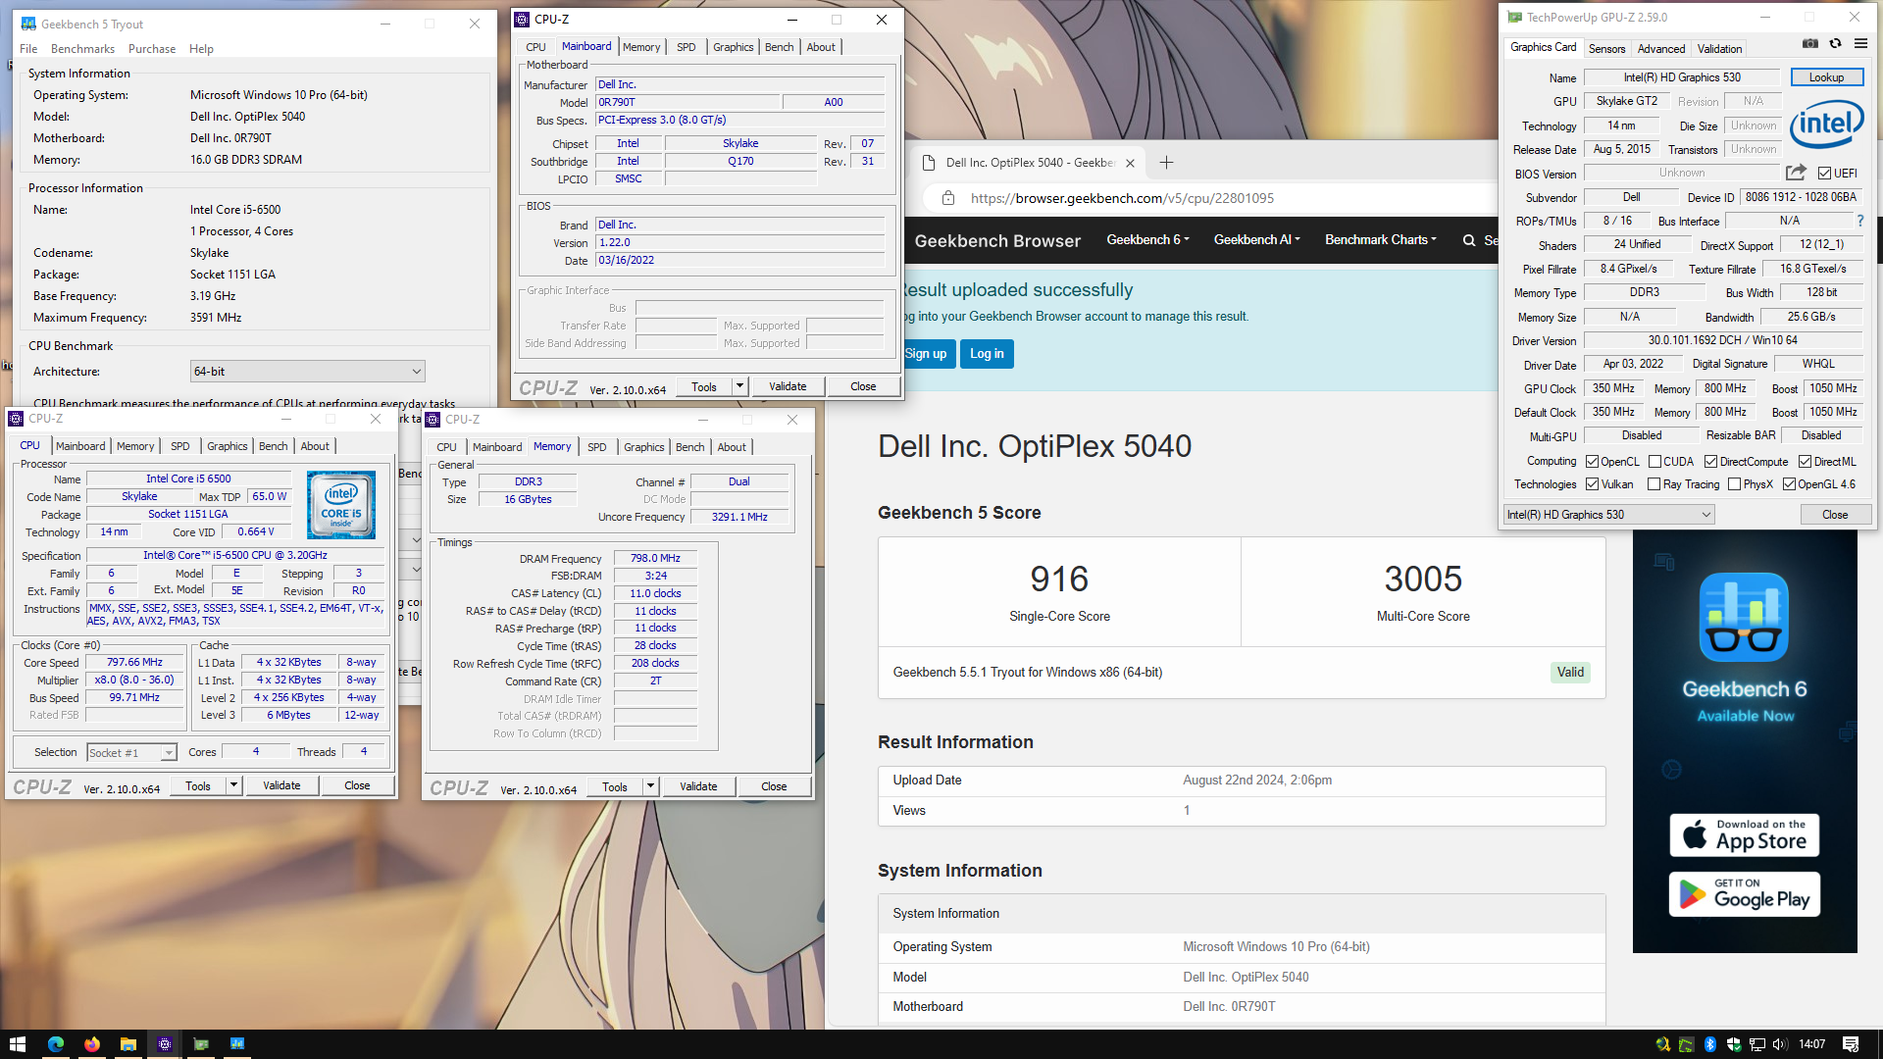This screenshot has width=1883, height=1059.
Task: Click the taskbar clock showing 14:07
Action: tap(1811, 1044)
